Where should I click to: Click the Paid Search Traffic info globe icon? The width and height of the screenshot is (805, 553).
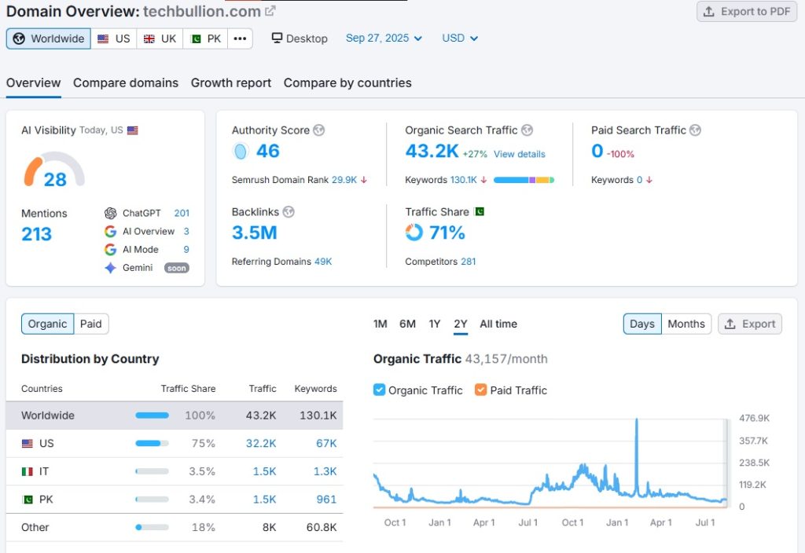coord(695,130)
